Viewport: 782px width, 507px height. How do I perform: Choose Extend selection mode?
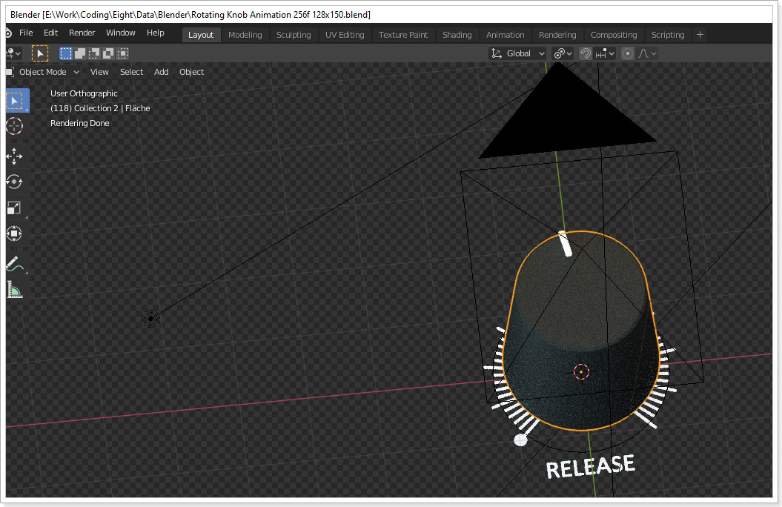80,53
